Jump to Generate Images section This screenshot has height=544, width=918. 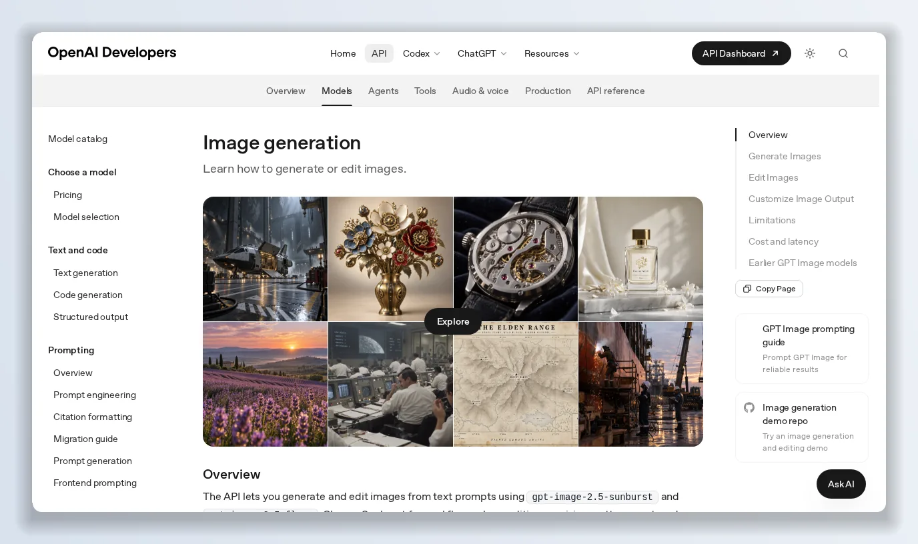785,156
